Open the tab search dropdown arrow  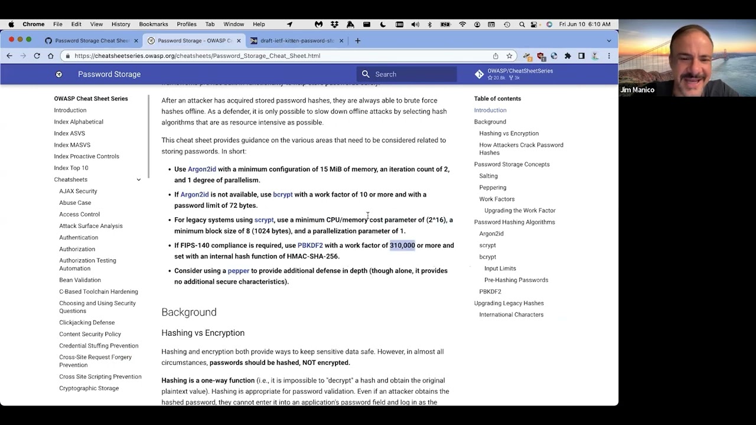609,41
